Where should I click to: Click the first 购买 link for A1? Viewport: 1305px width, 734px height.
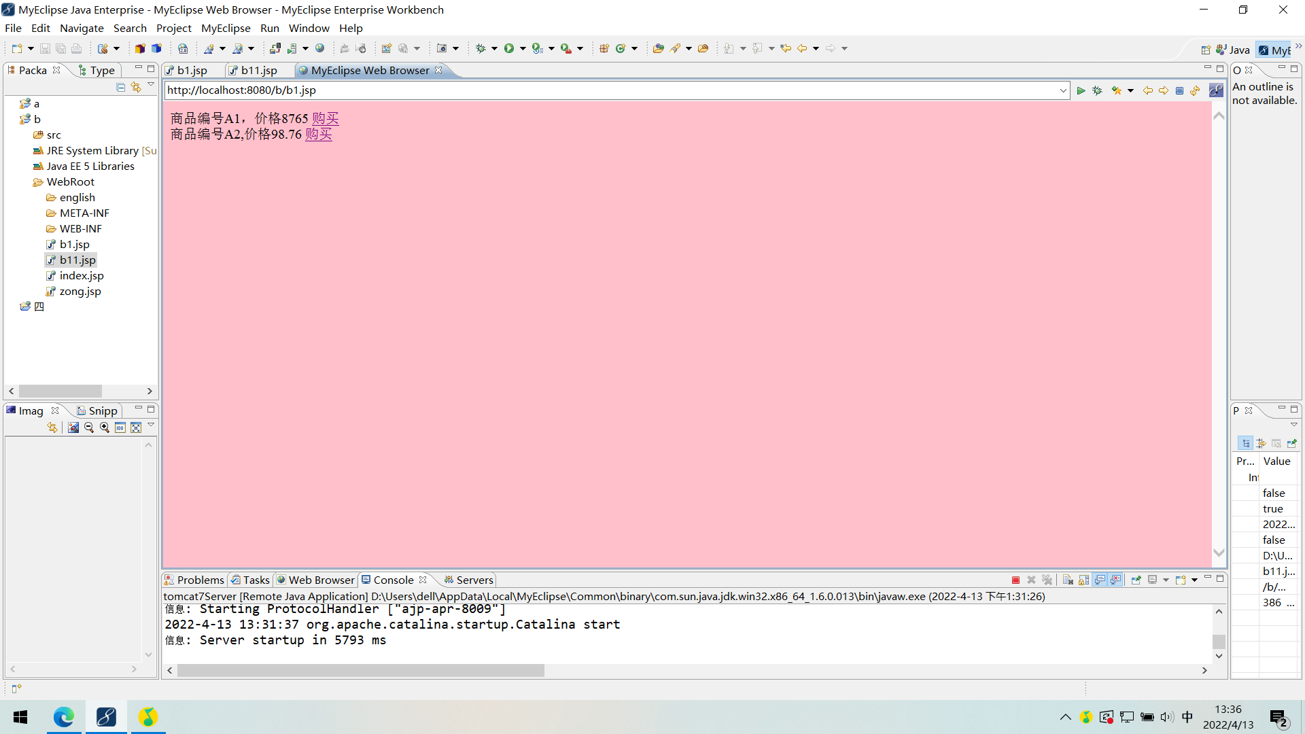point(325,118)
